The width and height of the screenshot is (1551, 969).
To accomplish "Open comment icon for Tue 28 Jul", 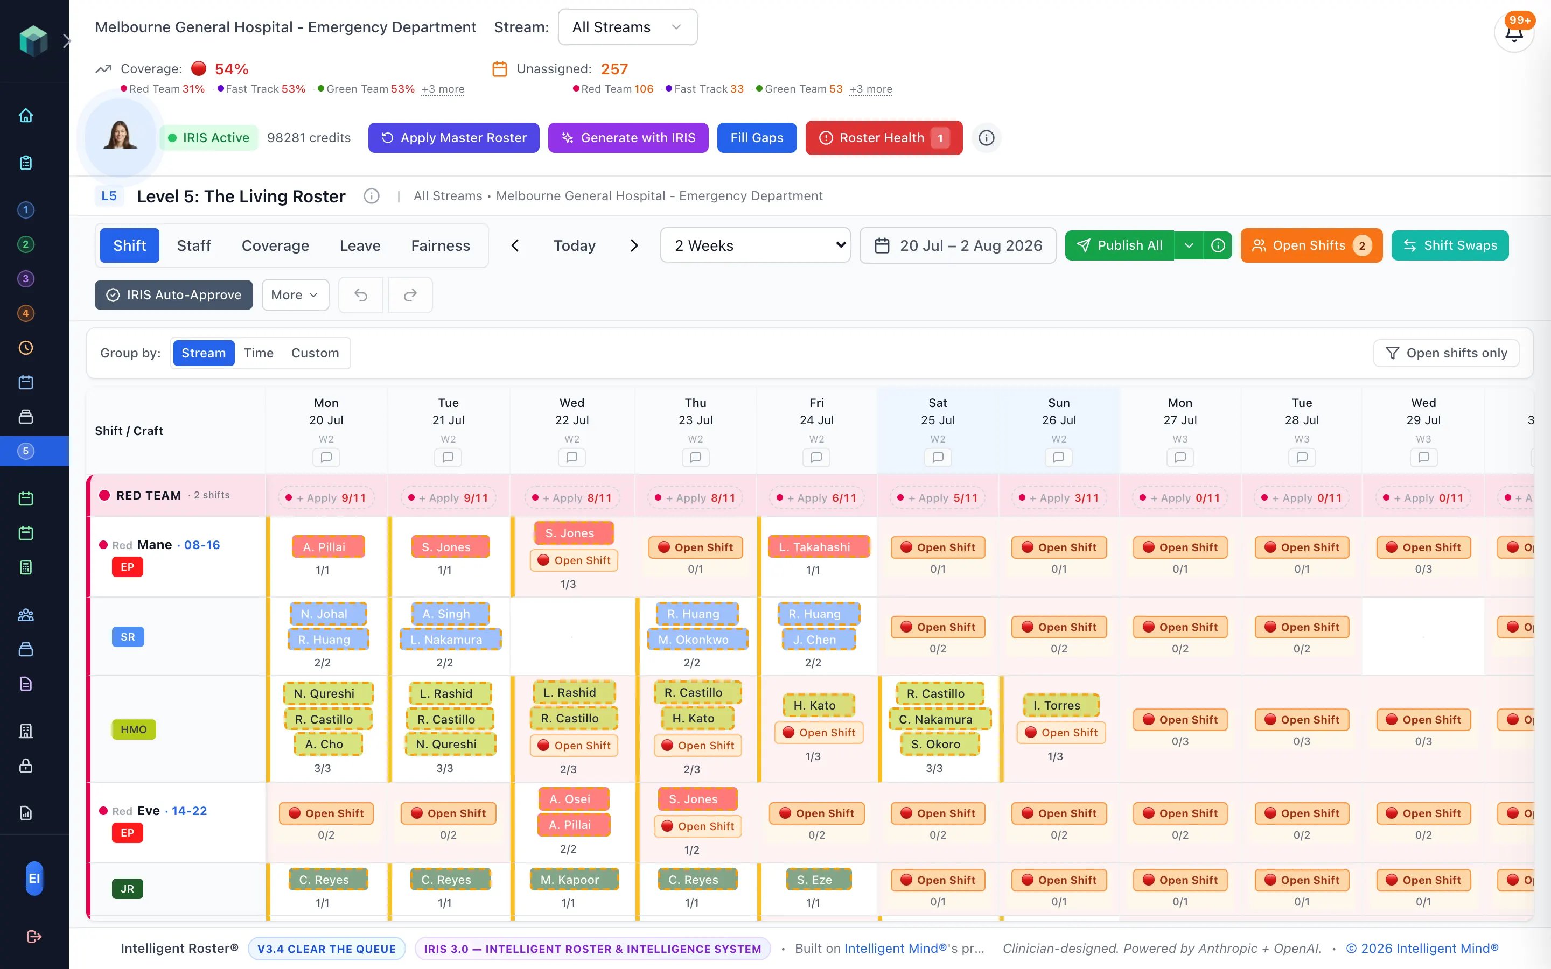I will pos(1302,458).
